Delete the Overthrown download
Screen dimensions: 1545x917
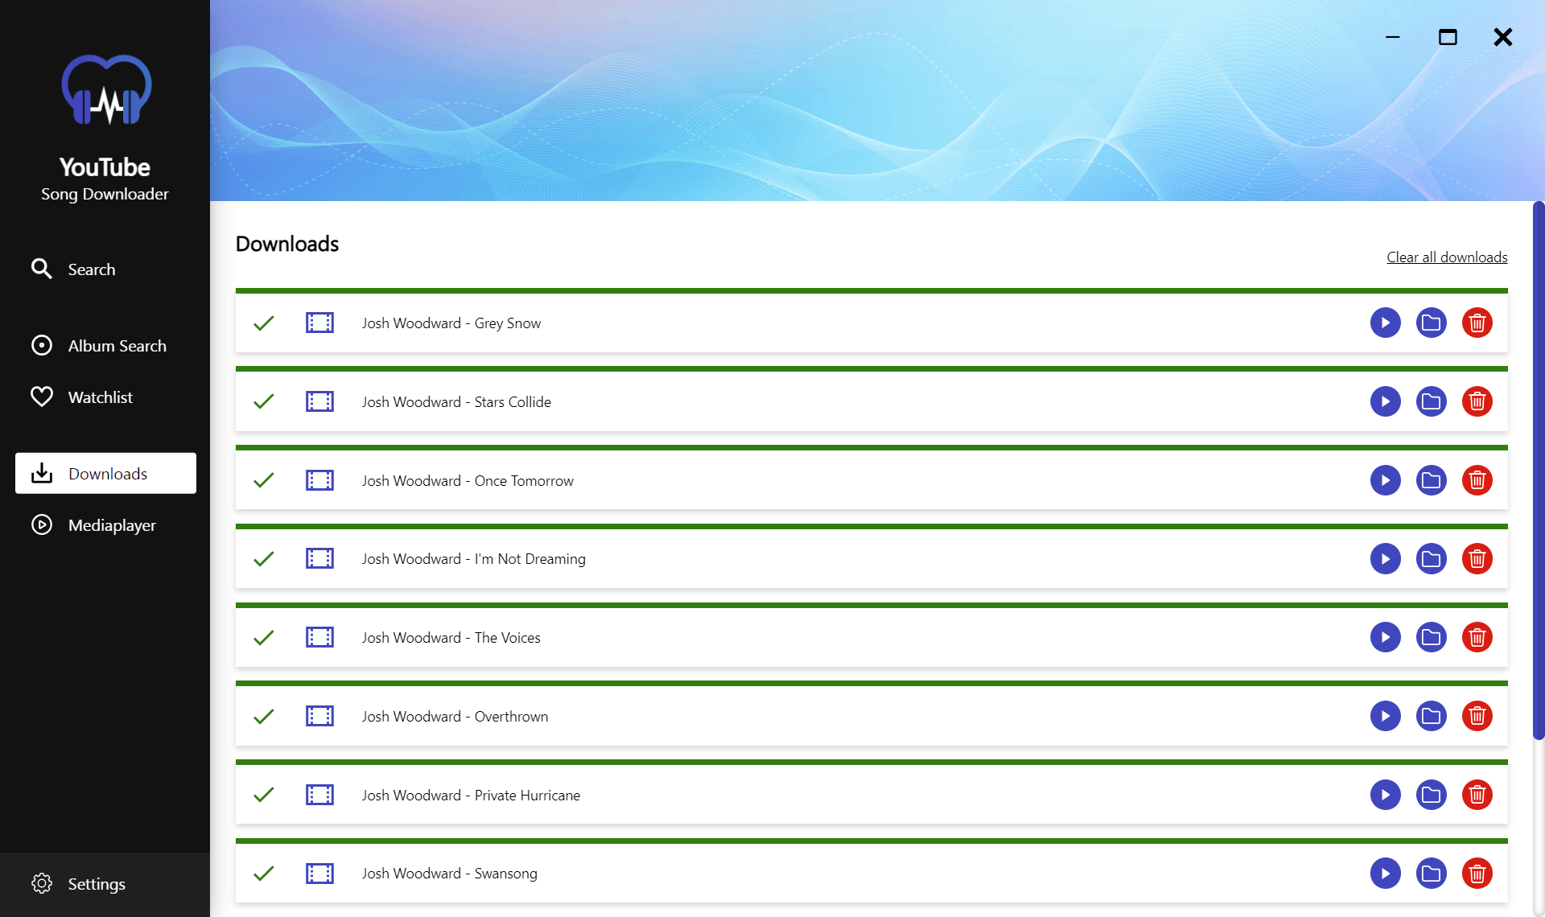(x=1477, y=716)
